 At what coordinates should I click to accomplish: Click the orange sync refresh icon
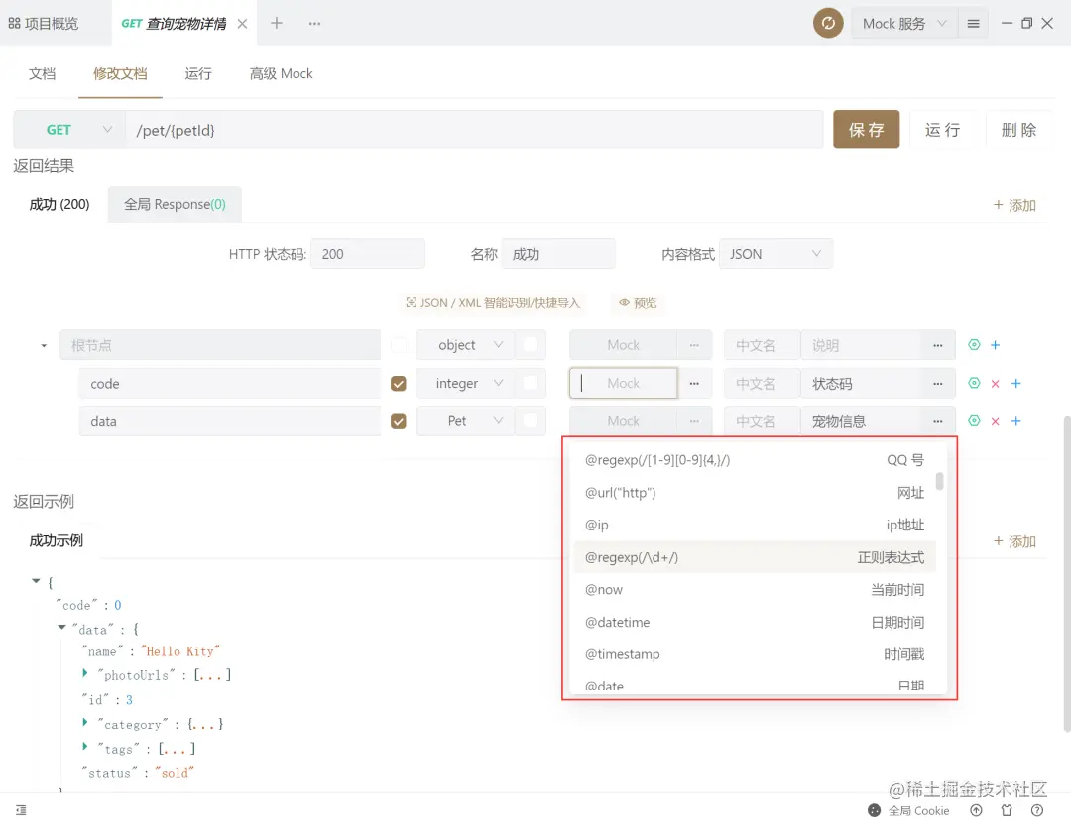828,23
